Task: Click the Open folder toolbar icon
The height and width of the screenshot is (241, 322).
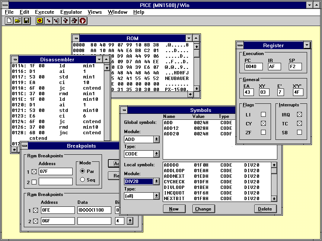Action: 17,21
